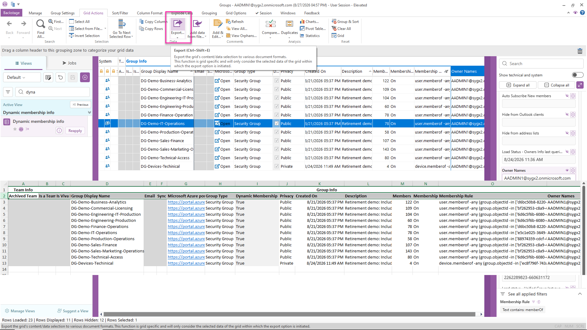Screen dimensions: 587x330
Task: Toggle visibility eye for Hide from Outlook clients
Action: tap(567, 115)
